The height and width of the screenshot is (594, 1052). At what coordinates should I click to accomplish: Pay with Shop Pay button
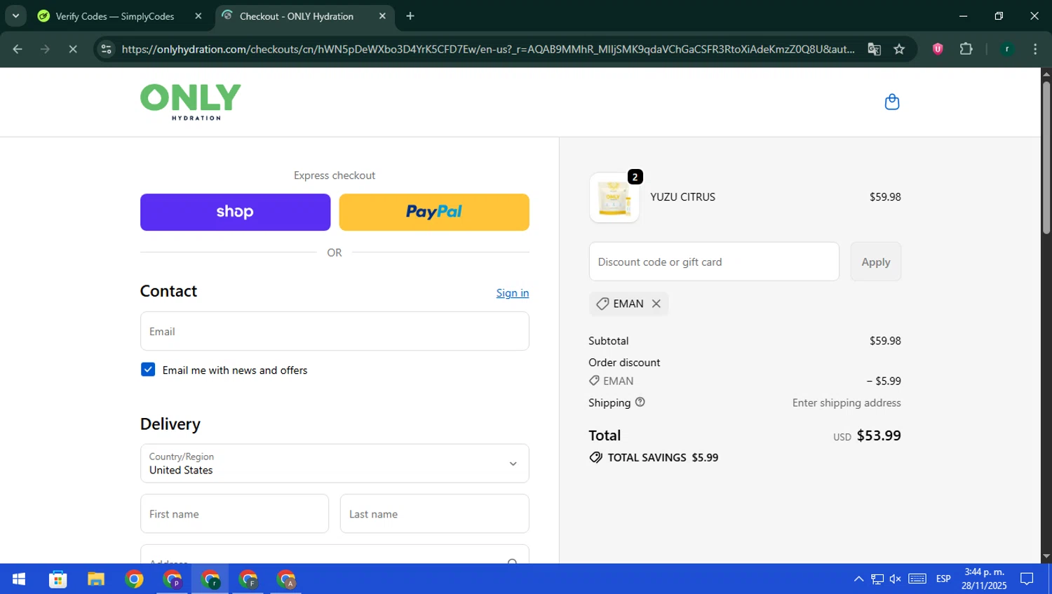coord(235,212)
